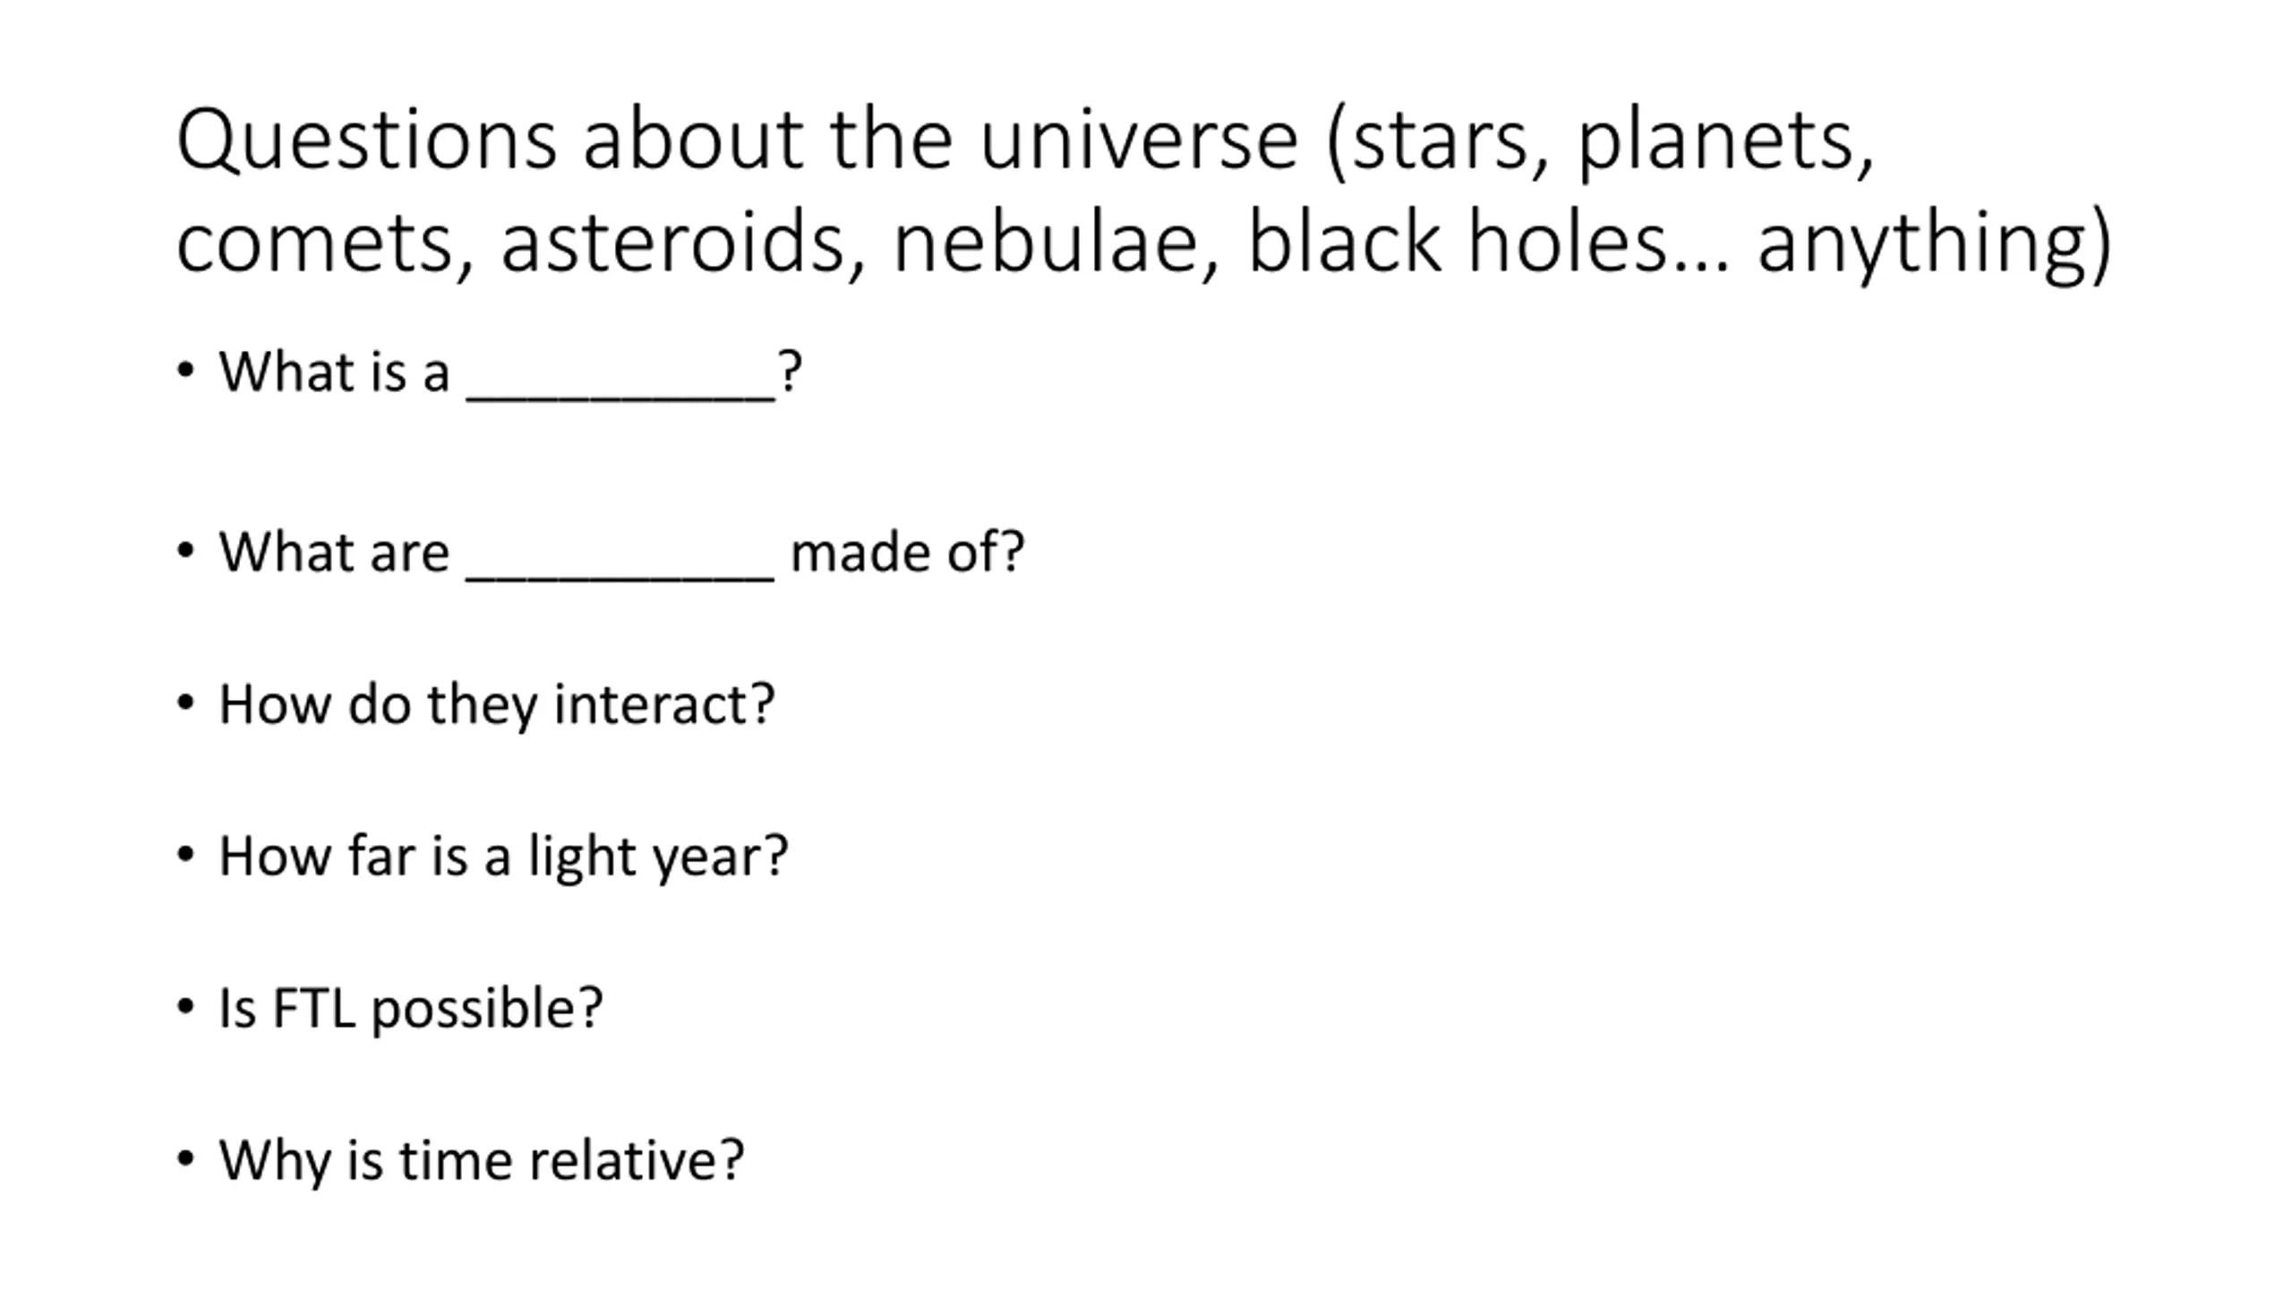
Task: Click the bullet dot before "Why is time relative?"
Action: tap(185, 1160)
